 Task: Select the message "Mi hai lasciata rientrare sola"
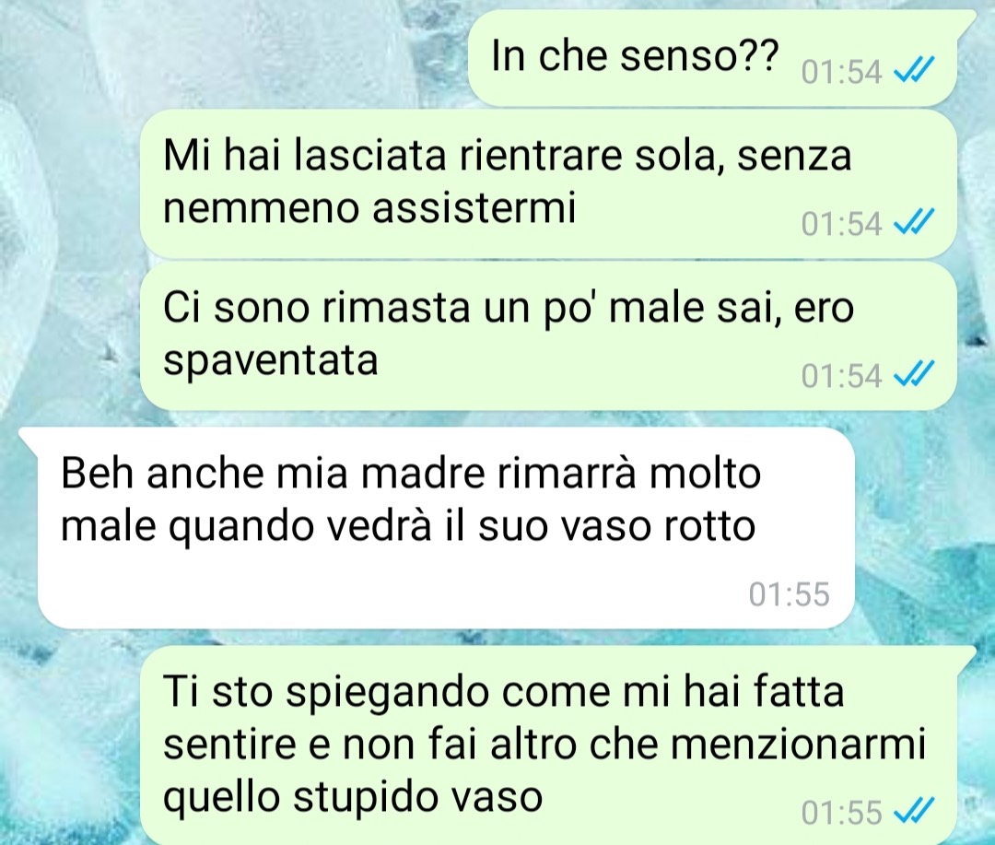[547, 183]
